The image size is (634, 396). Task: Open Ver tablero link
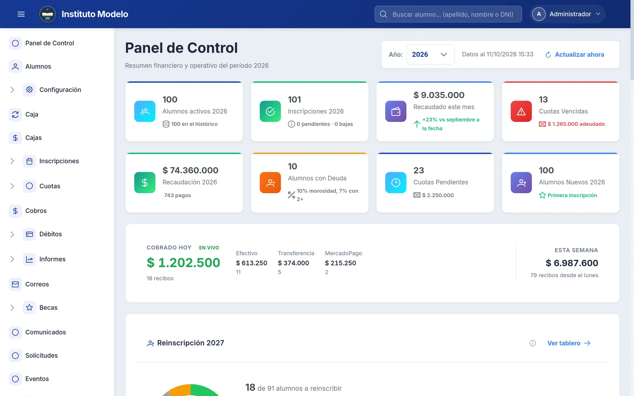click(x=569, y=343)
